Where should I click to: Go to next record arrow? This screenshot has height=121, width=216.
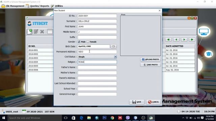[x=184, y=40]
